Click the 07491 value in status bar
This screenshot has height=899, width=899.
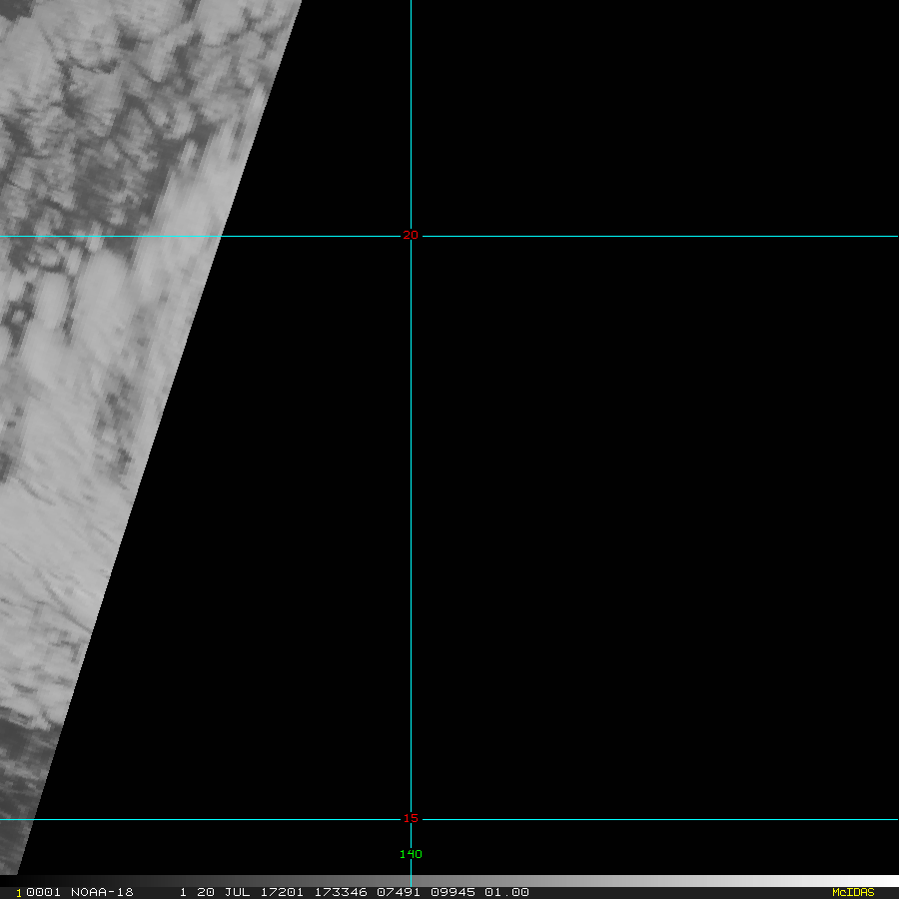pyautogui.click(x=399, y=892)
